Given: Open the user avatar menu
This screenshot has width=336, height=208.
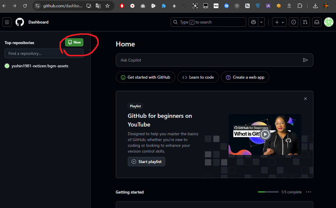Looking at the screenshot, I should click(x=328, y=22).
